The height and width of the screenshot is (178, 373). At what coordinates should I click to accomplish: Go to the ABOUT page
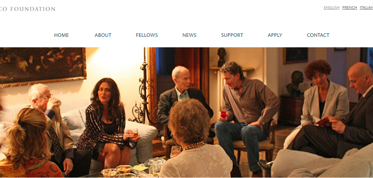(103, 35)
